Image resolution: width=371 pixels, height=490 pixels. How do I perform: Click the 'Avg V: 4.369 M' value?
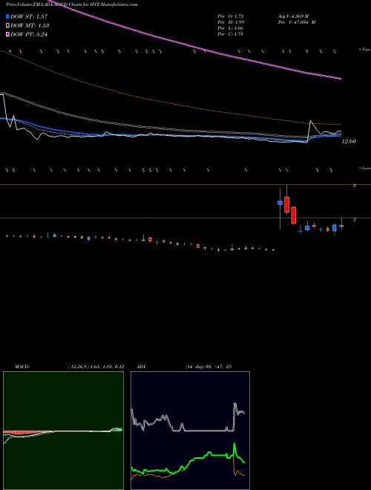293,16
